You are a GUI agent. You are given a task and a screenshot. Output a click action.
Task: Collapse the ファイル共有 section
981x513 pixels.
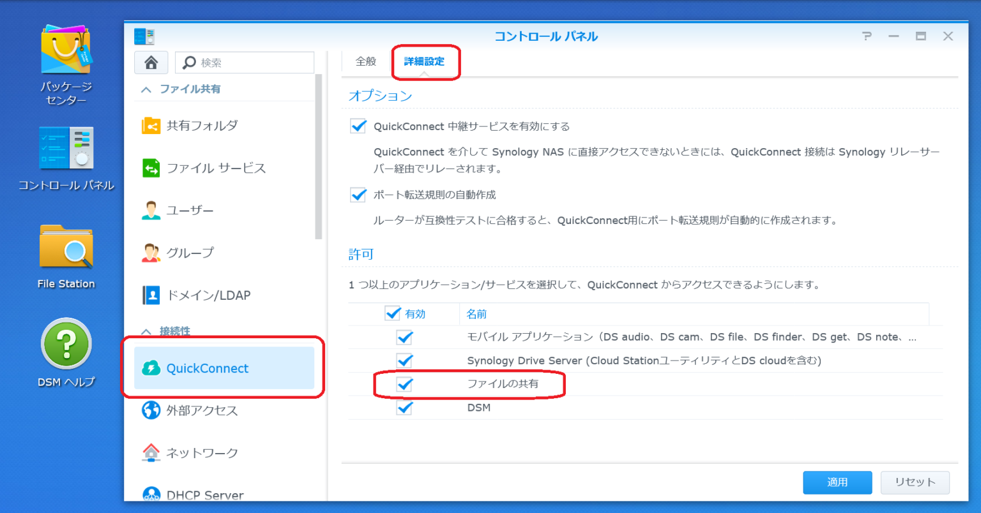click(146, 90)
